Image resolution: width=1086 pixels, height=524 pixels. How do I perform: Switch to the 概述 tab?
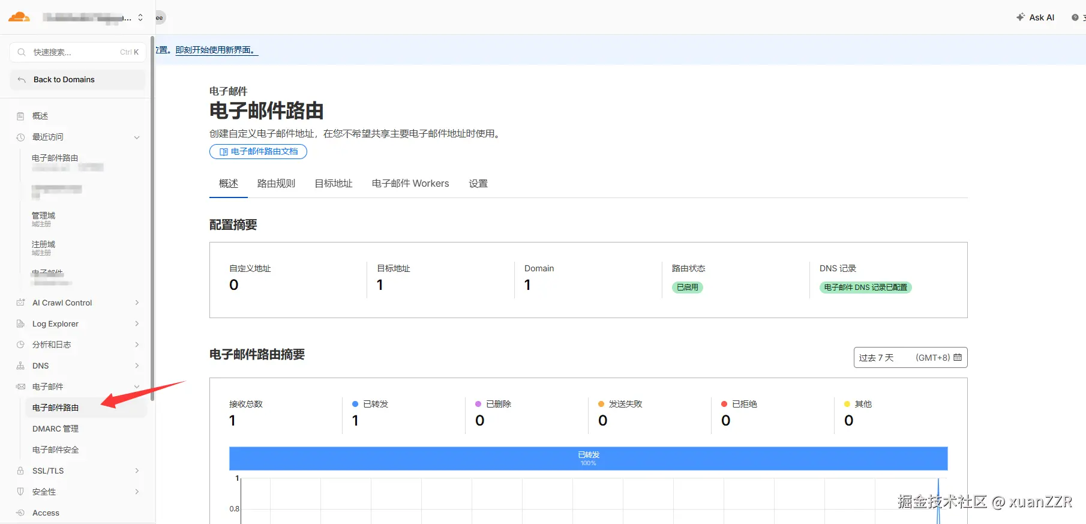pyautogui.click(x=229, y=184)
